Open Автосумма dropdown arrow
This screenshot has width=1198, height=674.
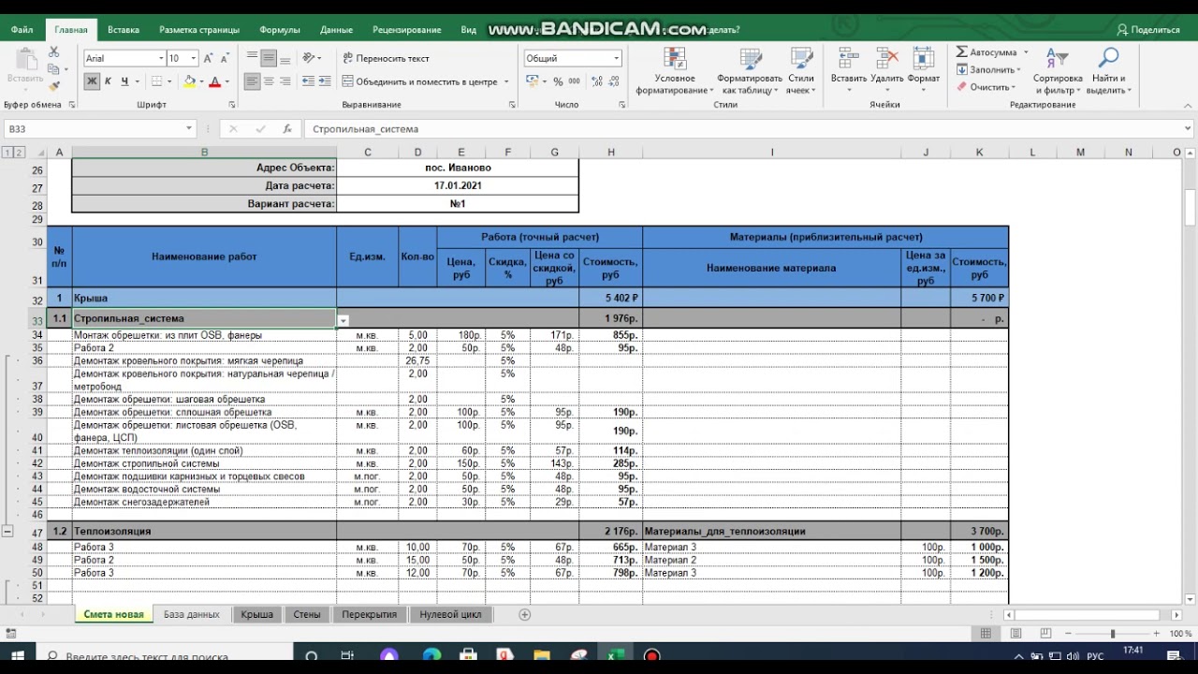[1026, 52]
